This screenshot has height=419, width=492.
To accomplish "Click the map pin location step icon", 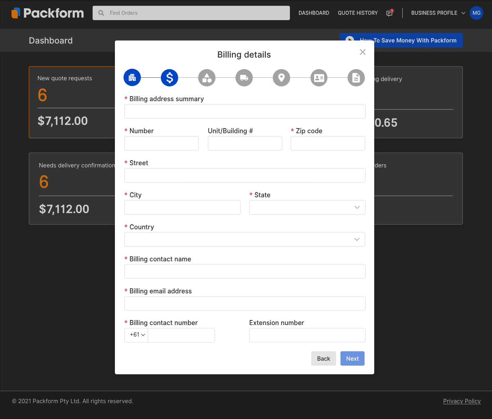I will [281, 78].
